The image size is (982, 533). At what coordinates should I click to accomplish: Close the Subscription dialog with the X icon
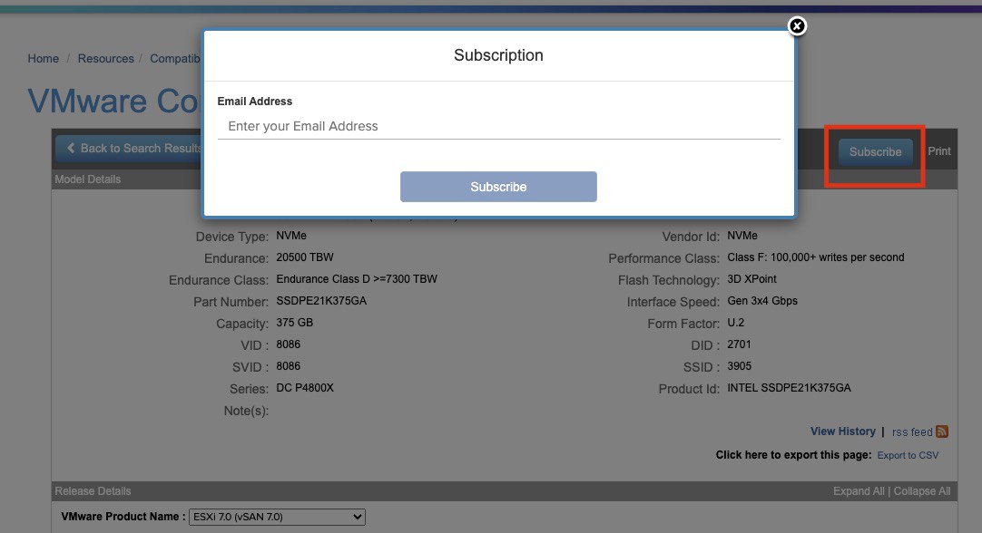(x=797, y=25)
